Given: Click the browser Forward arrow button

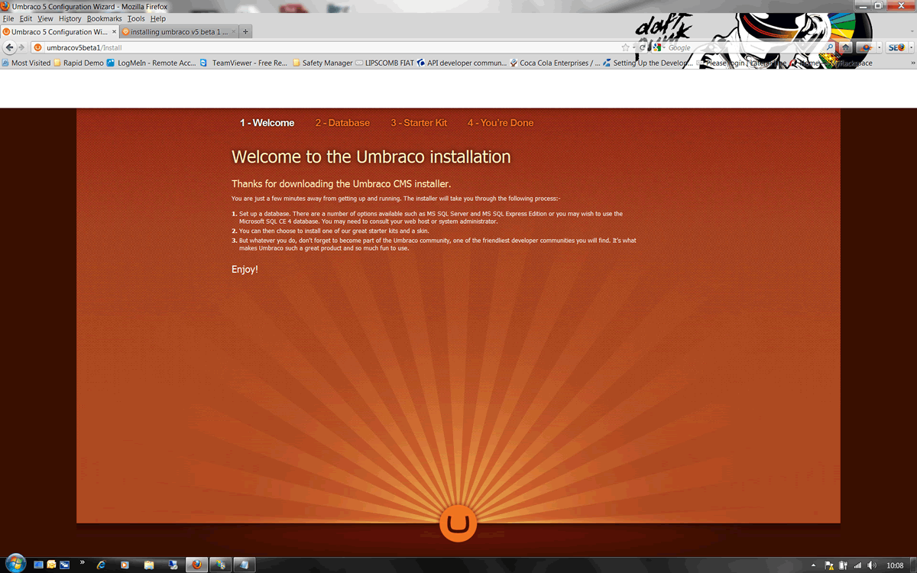Looking at the screenshot, I should 22,47.
